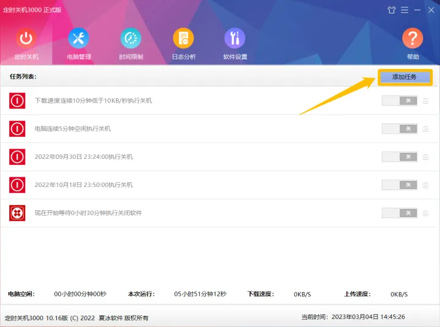Click the title 定时关机3000 正式版

point(32,10)
